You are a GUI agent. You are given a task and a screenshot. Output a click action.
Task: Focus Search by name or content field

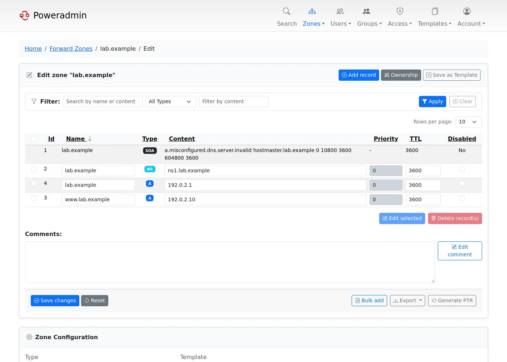pos(103,101)
